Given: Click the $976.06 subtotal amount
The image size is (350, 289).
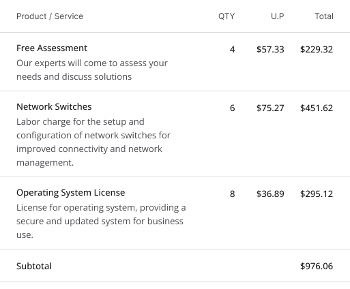Looking at the screenshot, I should tap(317, 267).
